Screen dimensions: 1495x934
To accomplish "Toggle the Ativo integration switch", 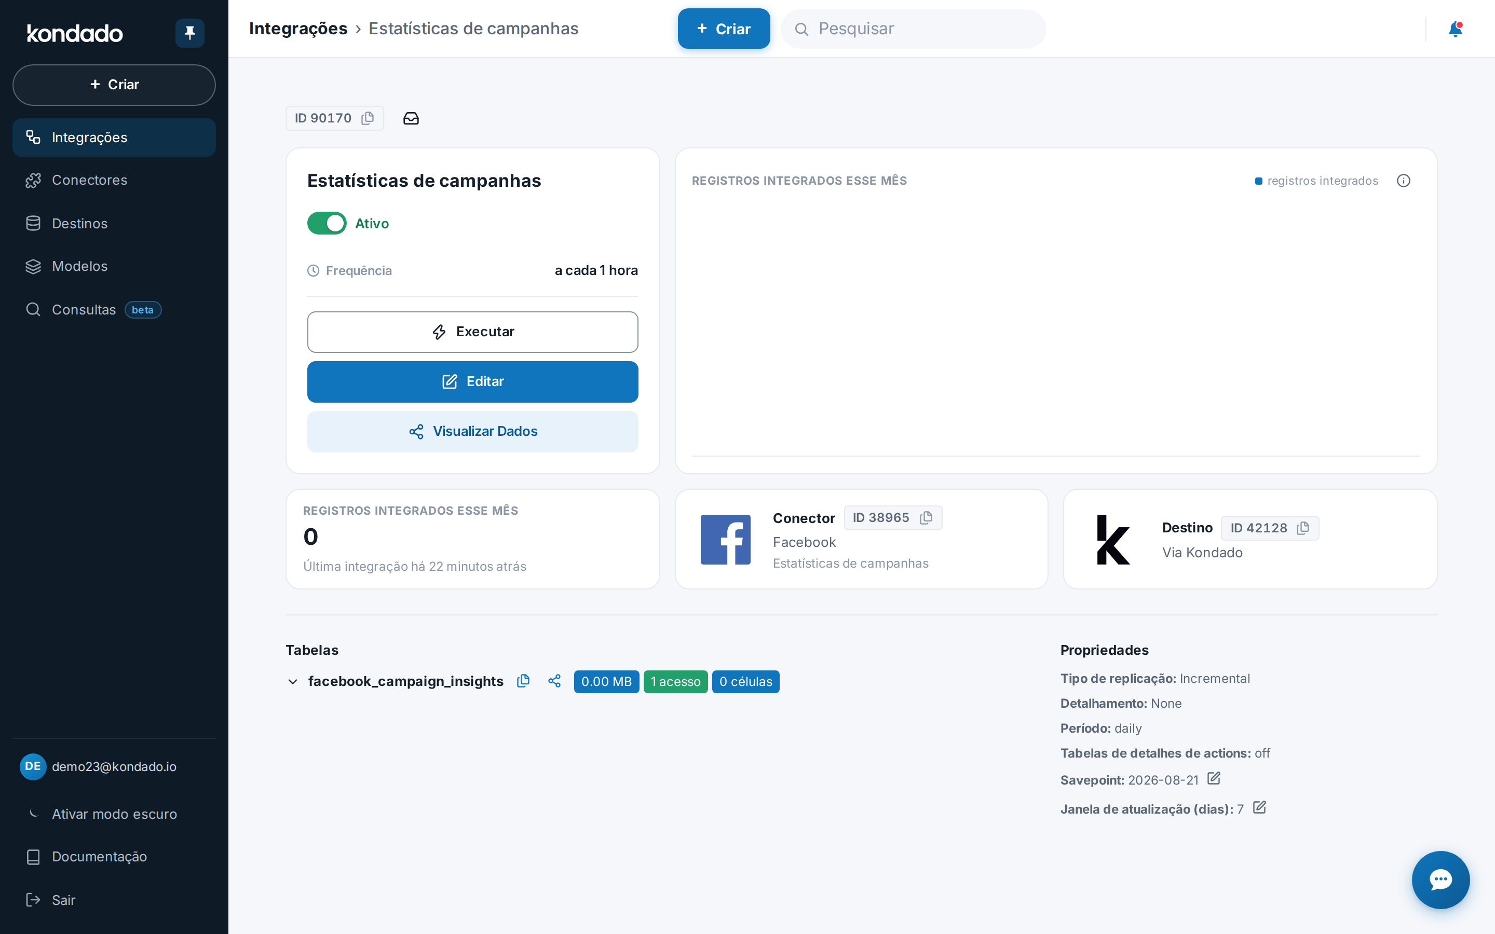I will click(x=327, y=223).
